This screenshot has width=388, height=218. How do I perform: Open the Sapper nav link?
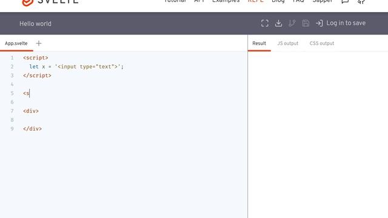323,1
